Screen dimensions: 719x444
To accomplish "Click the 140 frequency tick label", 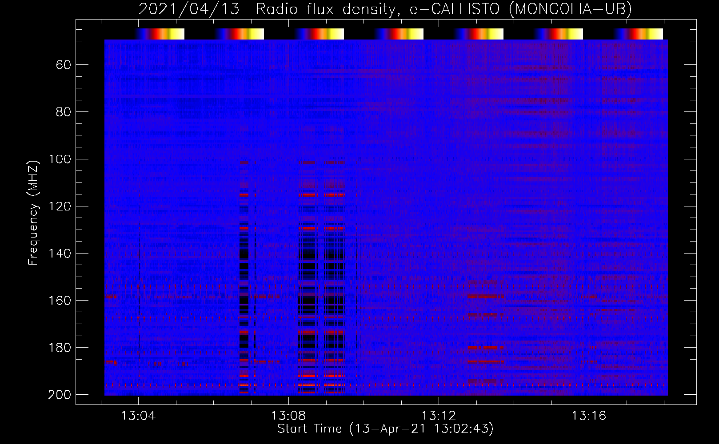I will click(x=60, y=254).
